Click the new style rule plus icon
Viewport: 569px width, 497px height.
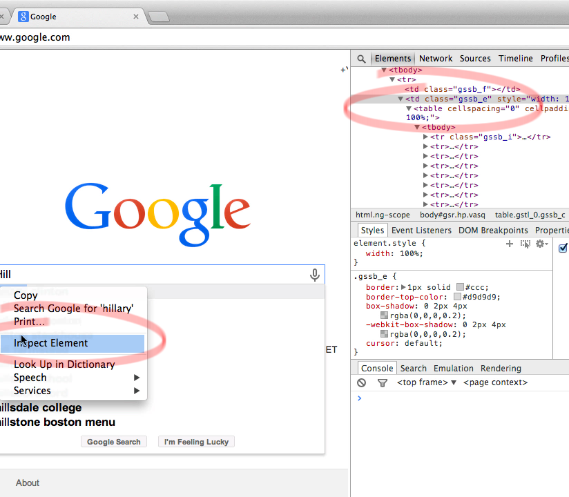[510, 244]
